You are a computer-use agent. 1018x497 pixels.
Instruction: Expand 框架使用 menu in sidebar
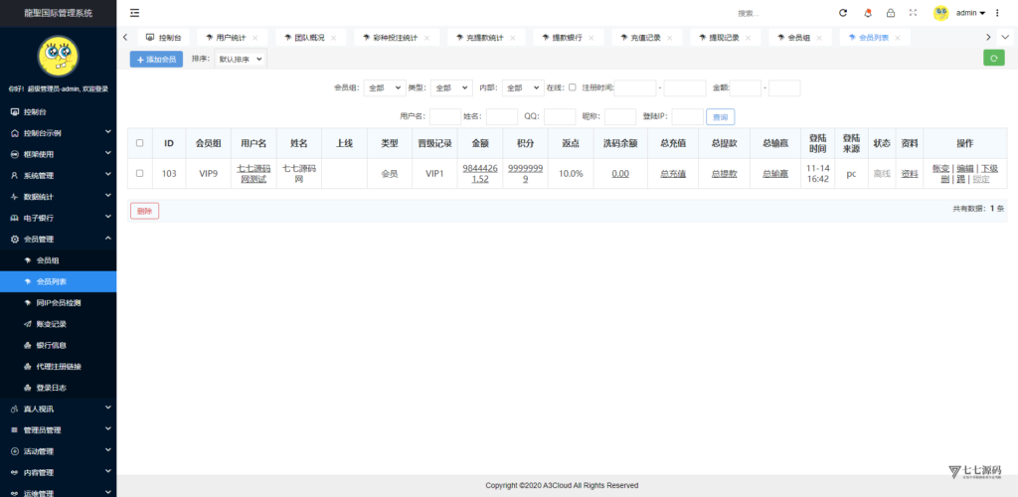pos(59,154)
